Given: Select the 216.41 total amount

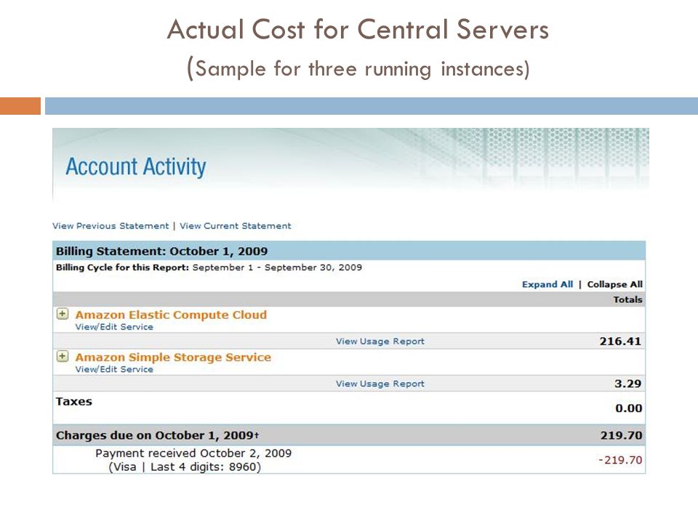Looking at the screenshot, I should point(620,341).
